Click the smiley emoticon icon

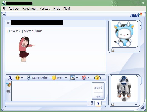pyautogui.click(x=18, y=78)
